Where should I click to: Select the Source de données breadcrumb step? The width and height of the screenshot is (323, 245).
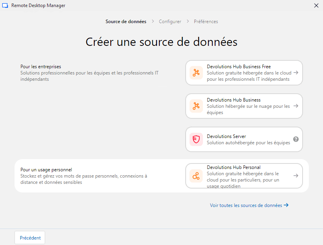pos(126,22)
